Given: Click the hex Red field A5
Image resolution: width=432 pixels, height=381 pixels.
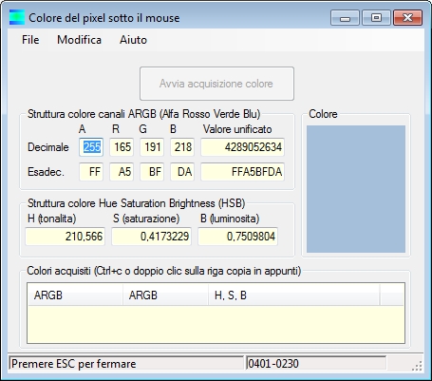Looking at the screenshot, I should click(122, 172).
